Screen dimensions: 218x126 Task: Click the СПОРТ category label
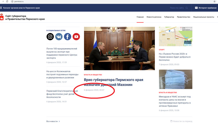click(161, 50)
